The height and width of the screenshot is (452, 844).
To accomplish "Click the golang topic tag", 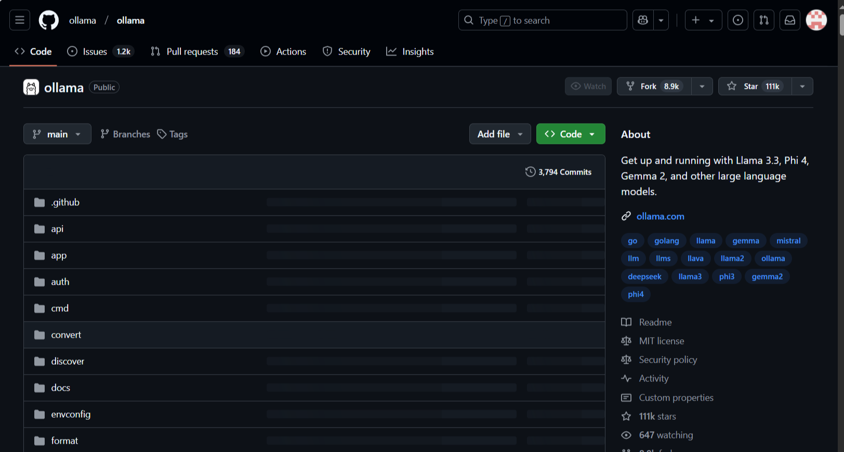I will 667,241.
